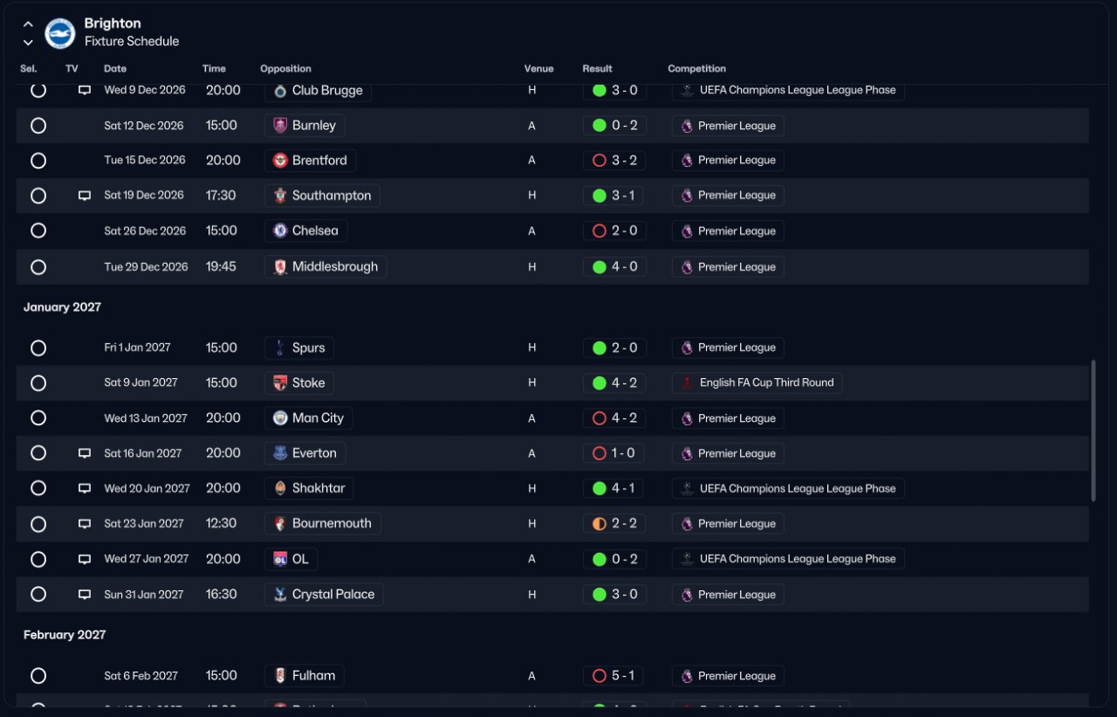Image resolution: width=1117 pixels, height=717 pixels.
Task: Sort by the Result column header
Action: (x=598, y=69)
